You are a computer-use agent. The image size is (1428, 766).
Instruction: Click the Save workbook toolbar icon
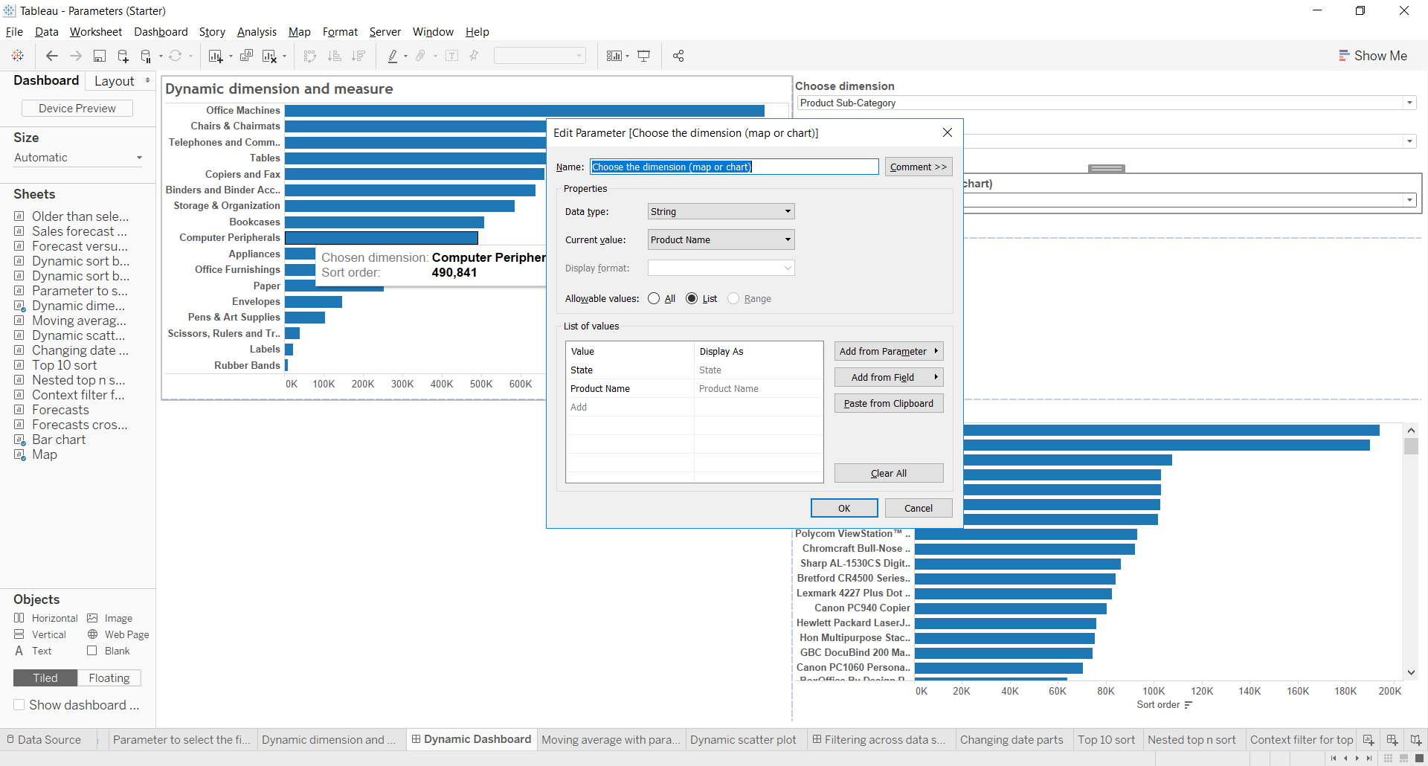[x=100, y=56]
